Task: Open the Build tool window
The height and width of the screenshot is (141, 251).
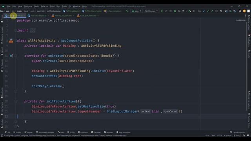Action: [61, 132]
